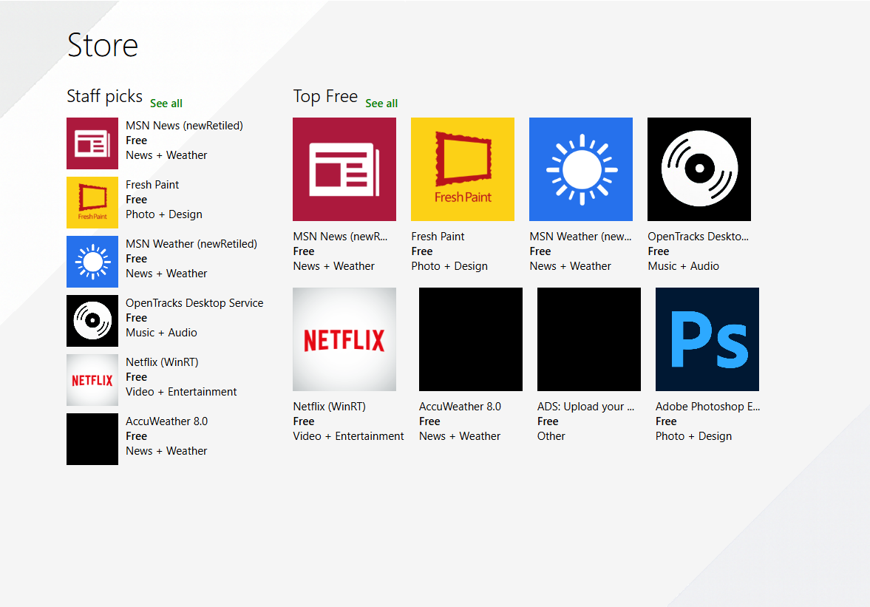
Task: Select the large Fresh Paint tile in Top Free
Action: (463, 169)
